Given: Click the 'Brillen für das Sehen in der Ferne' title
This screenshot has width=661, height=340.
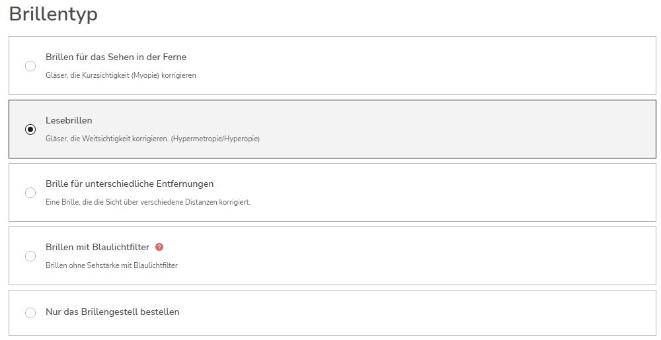Looking at the screenshot, I should (116, 57).
